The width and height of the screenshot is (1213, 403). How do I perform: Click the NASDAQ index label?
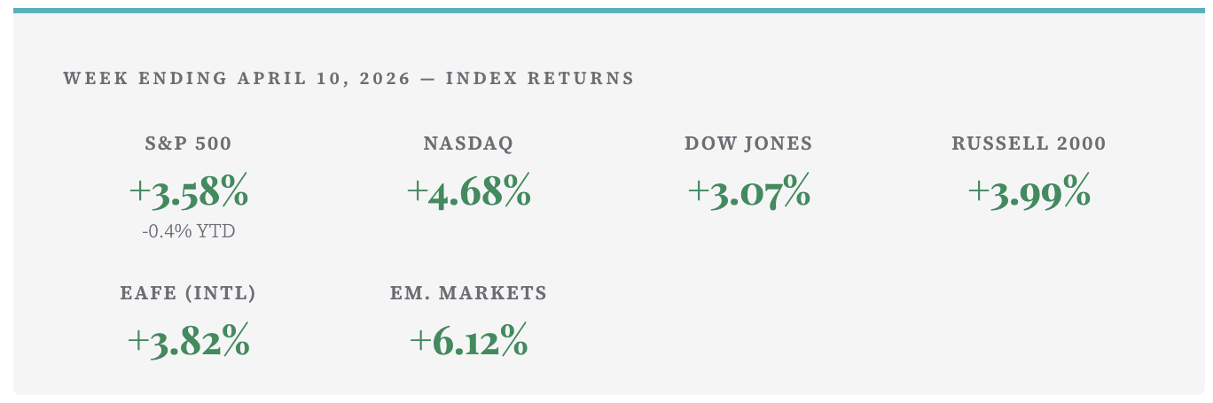coord(468,143)
